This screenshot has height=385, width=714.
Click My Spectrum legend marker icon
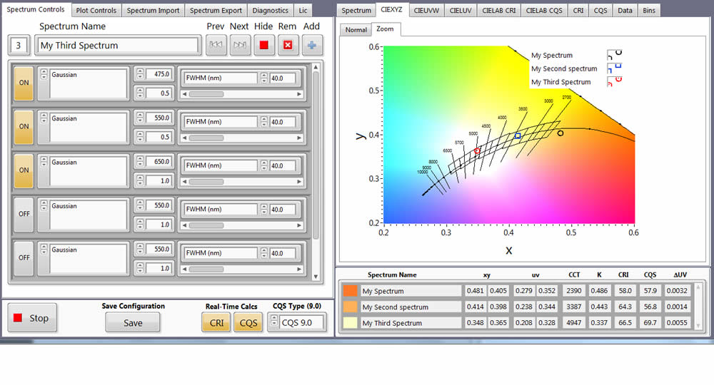coord(614,55)
